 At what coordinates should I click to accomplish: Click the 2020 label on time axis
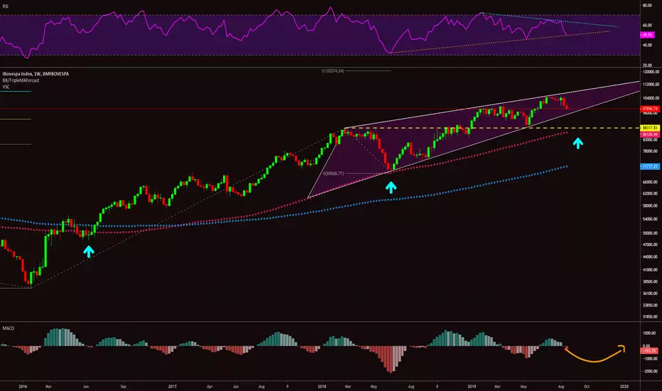[x=624, y=386]
